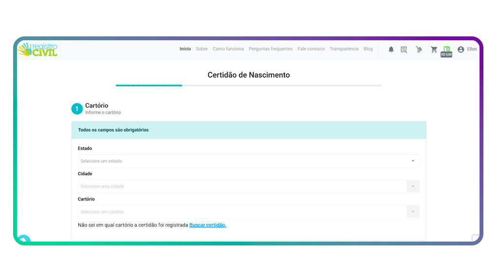This screenshot has width=497, height=260.
Task: Follow the Buscar certidão link
Action: coord(208,225)
